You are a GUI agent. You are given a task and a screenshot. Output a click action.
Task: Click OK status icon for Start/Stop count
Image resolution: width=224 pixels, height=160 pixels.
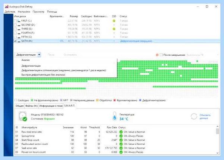tap(121, 140)
